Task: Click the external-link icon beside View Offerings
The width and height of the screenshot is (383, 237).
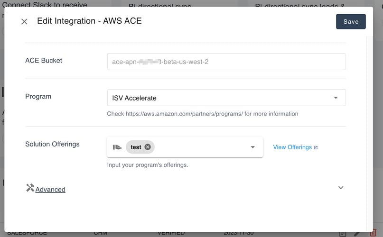Action: pyautogui.click(x=316, y=147)
